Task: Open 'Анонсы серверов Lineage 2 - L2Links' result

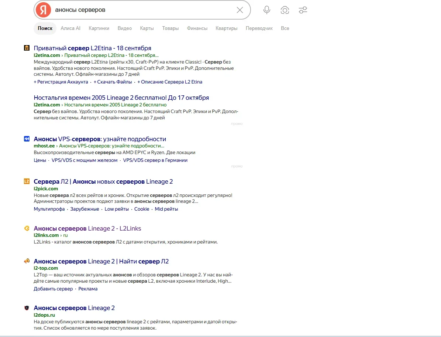Action: click(87, 229)
